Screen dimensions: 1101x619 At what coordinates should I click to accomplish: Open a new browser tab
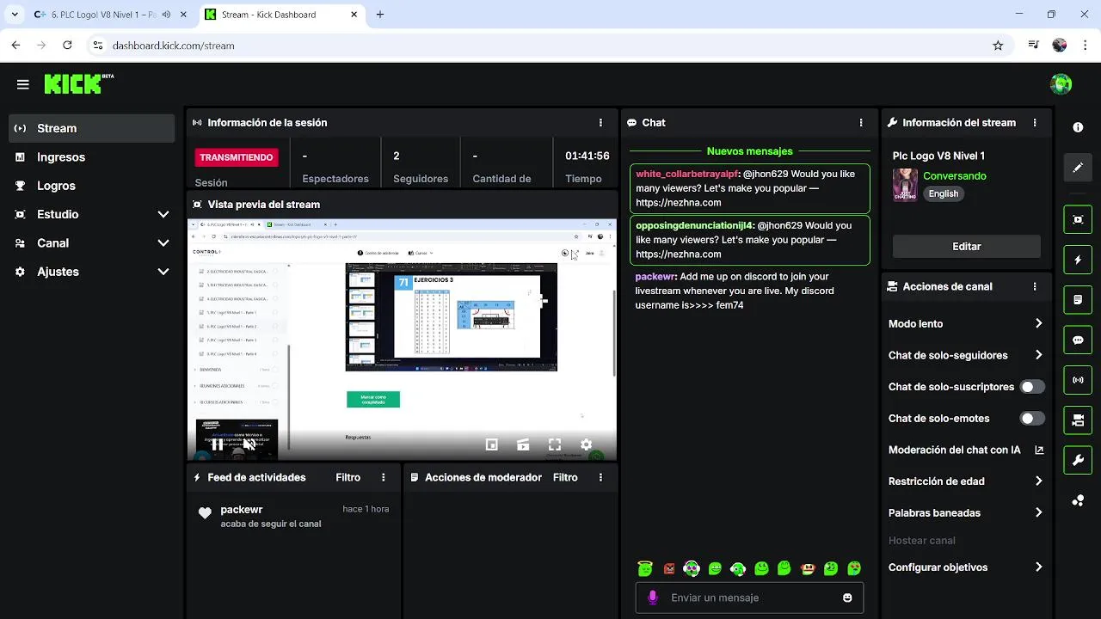[x=380, y=15]
